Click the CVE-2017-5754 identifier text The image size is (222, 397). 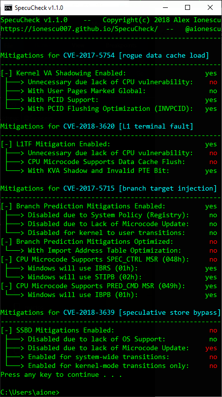coord(89,56)
